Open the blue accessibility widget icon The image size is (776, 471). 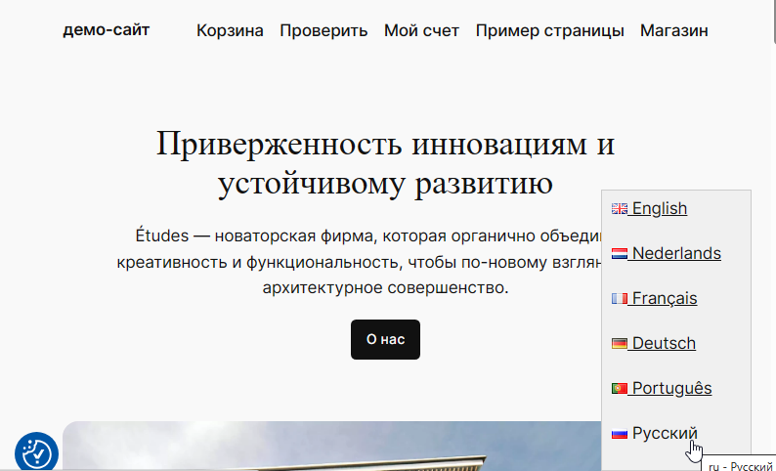36,452
